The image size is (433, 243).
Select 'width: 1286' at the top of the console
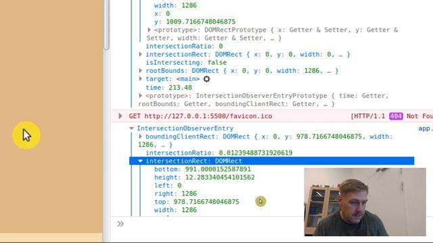tap(175, 5)
